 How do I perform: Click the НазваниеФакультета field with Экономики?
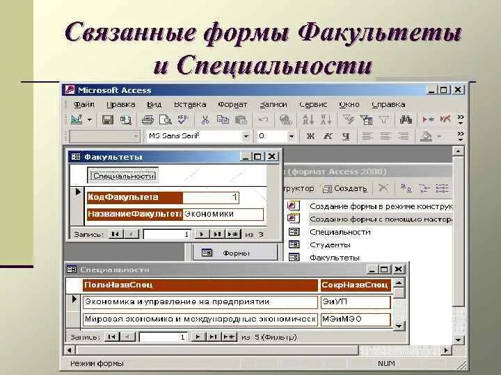pos(223,214)
